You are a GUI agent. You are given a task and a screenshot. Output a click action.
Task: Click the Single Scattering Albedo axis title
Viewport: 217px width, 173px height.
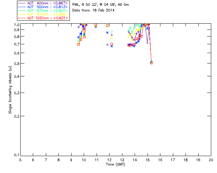coord(10,90)
